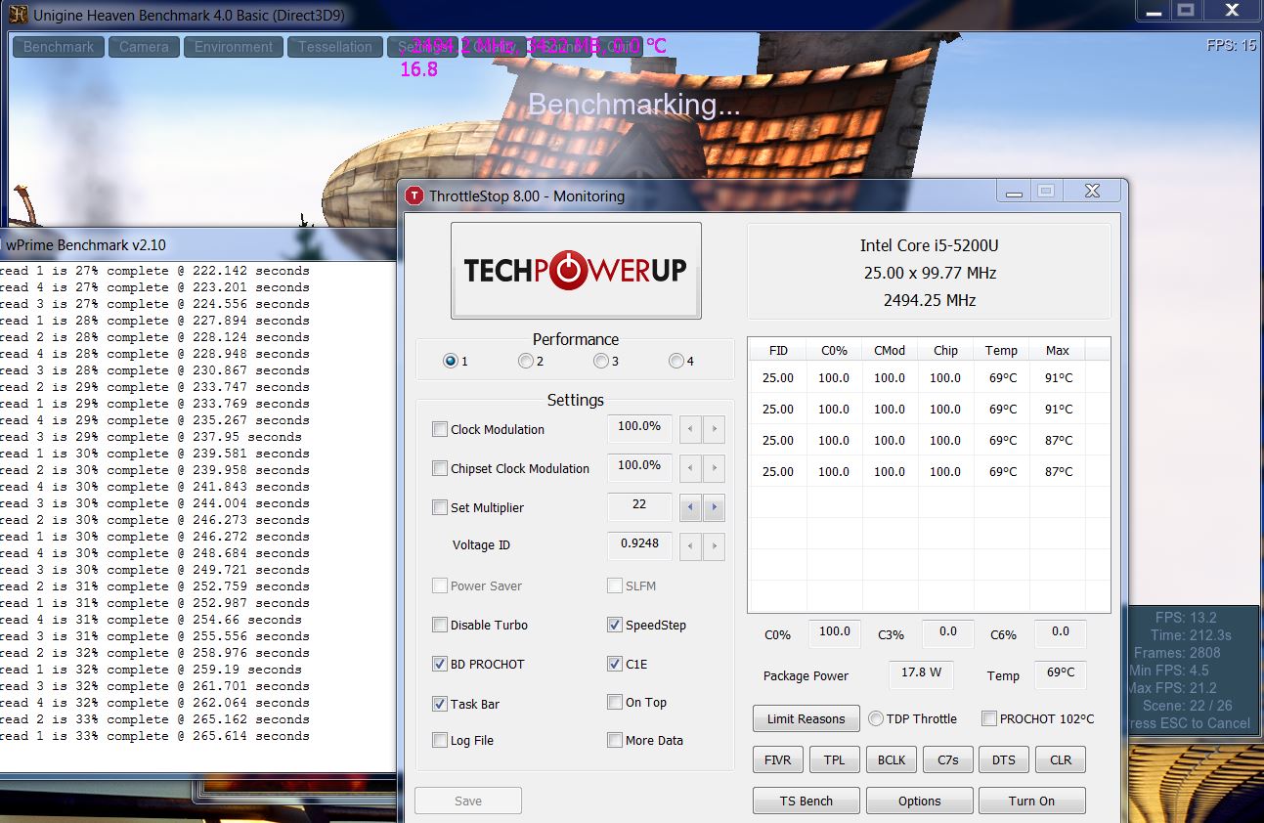Open ThrottleStop Options
The image size is (1264, 823).
(919, 801)
